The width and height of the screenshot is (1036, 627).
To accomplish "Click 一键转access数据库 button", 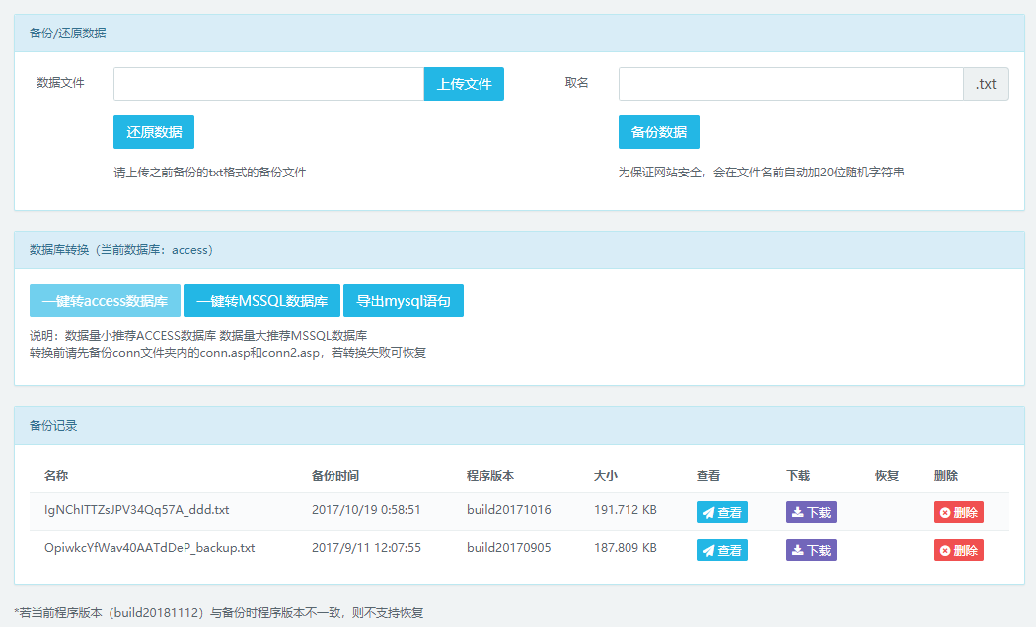I will [x=105, y=301].
